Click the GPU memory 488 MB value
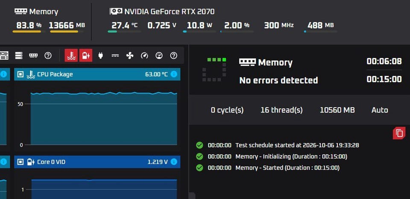The width and height of the screenshot is (410, 199). point(321,25)
